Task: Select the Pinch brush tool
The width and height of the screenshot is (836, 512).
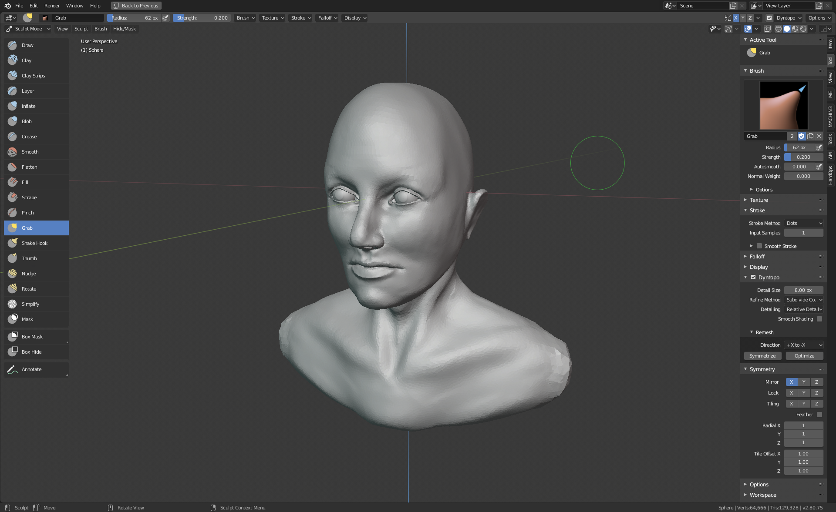Action: [x=28, y=213]
